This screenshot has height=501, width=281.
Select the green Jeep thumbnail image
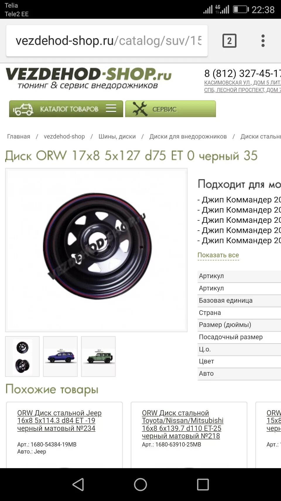click(98, 356)
